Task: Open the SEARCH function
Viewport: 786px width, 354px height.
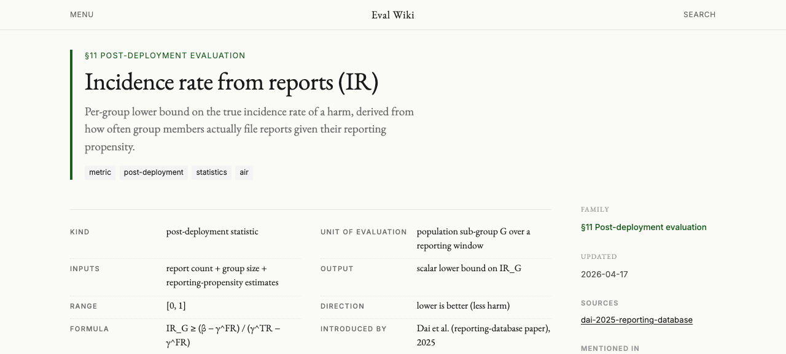Action: (x=699, y=15)
